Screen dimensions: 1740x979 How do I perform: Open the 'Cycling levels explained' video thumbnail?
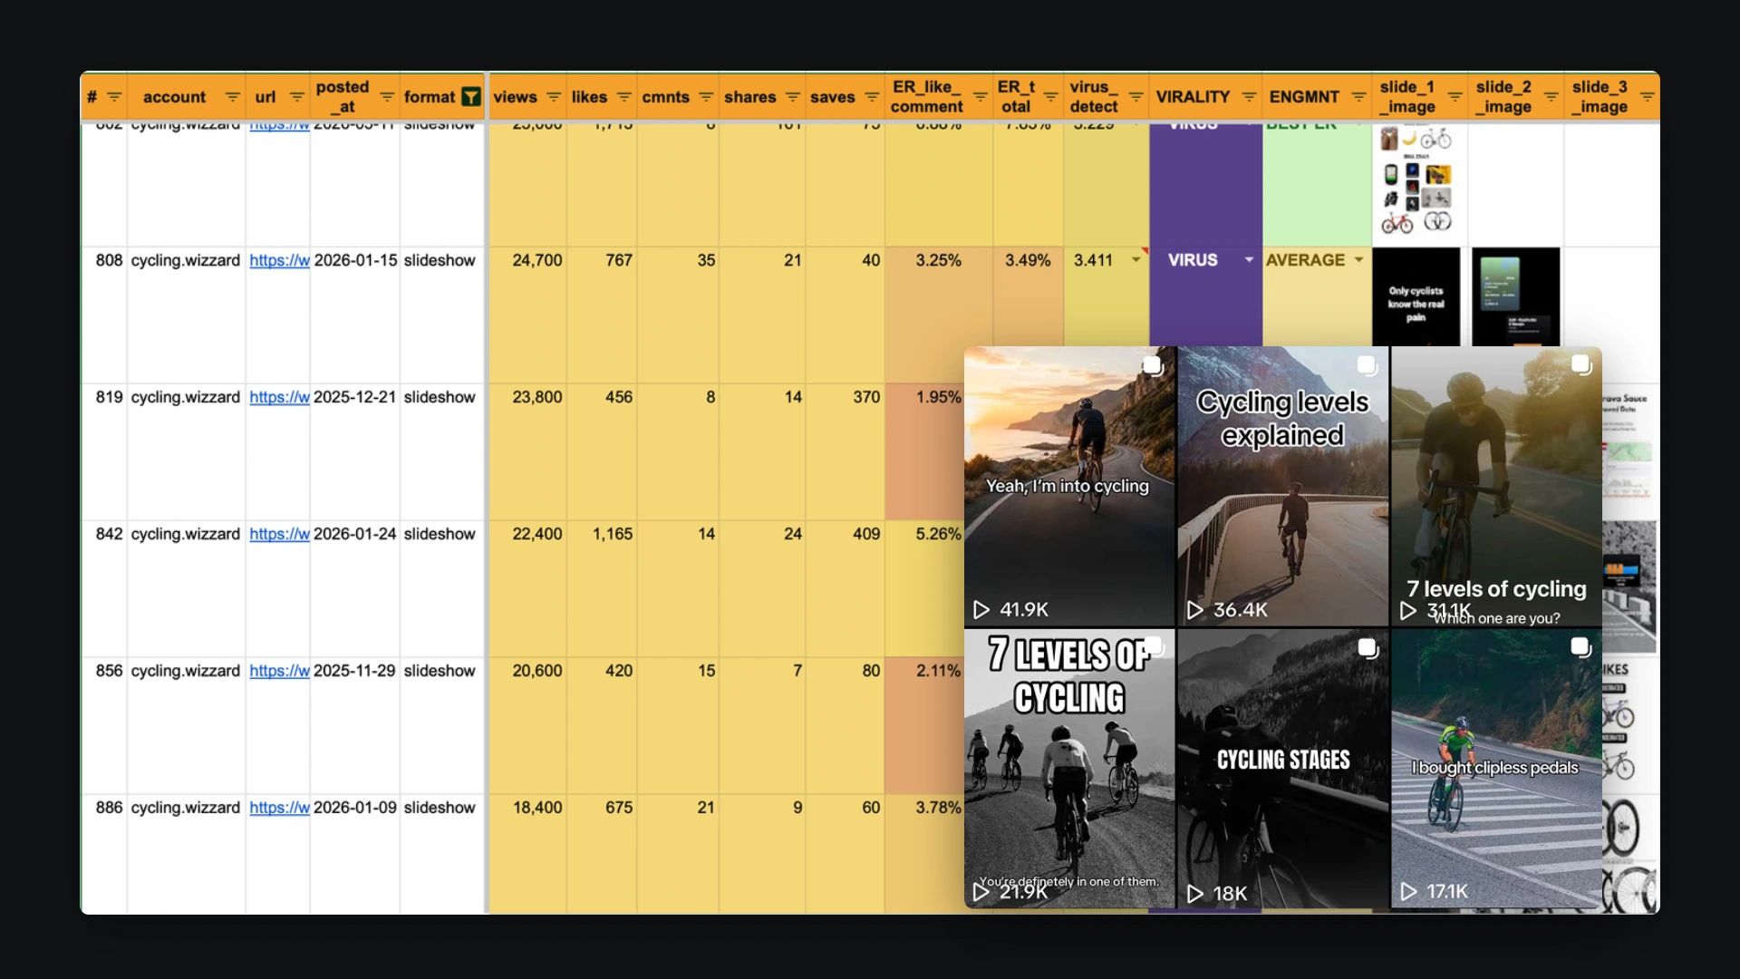point(1282,487)
